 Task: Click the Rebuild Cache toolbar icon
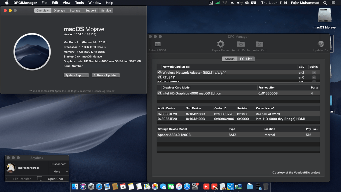pyautogui.click(x=240, y=44)
